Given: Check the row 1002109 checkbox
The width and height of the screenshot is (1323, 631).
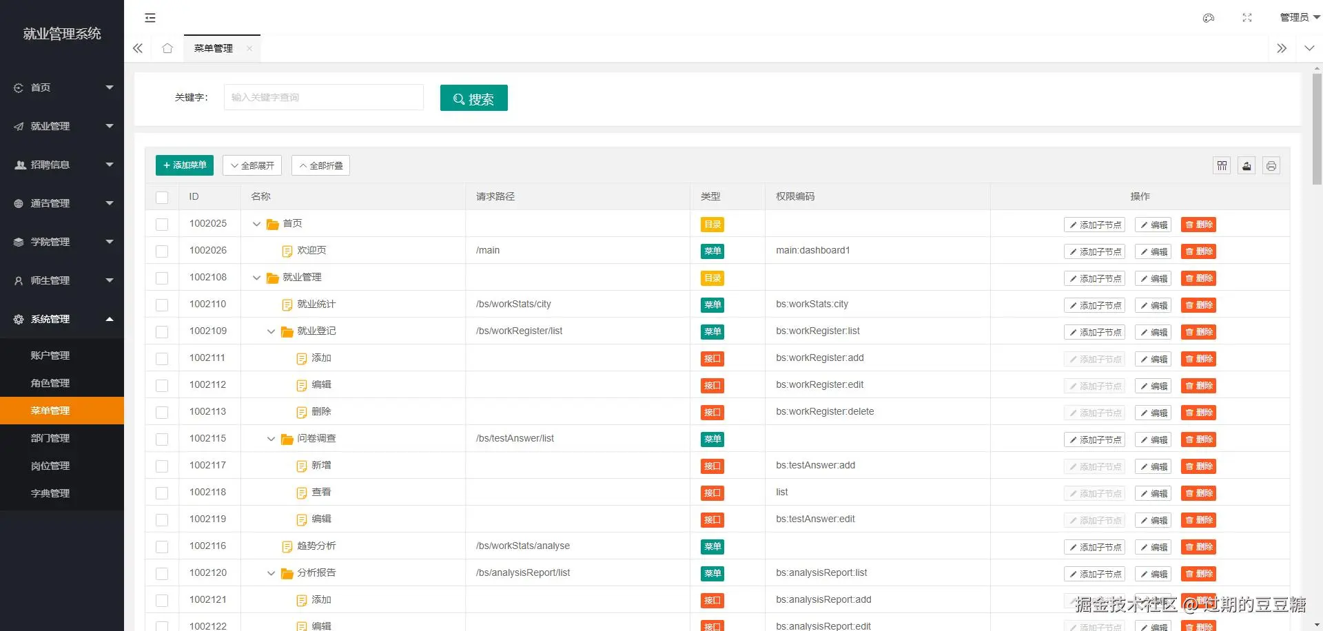Looking at the screenshot, I should coord(162,331).
